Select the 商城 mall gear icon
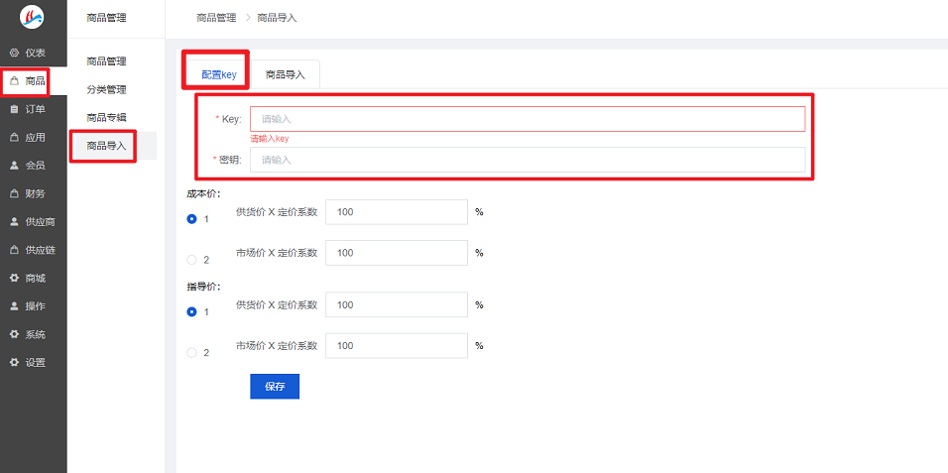The height and width of the screenshot is (473, 948). (x=15, y=279)
